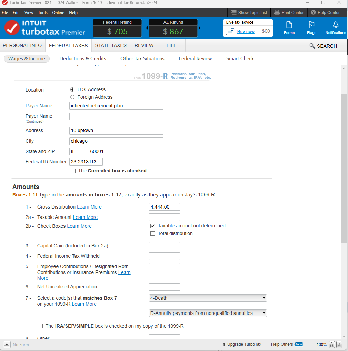Switch to REVIEW tab
Image resolution: width=348 pixels, height=351 pixels.
[144, 45]
